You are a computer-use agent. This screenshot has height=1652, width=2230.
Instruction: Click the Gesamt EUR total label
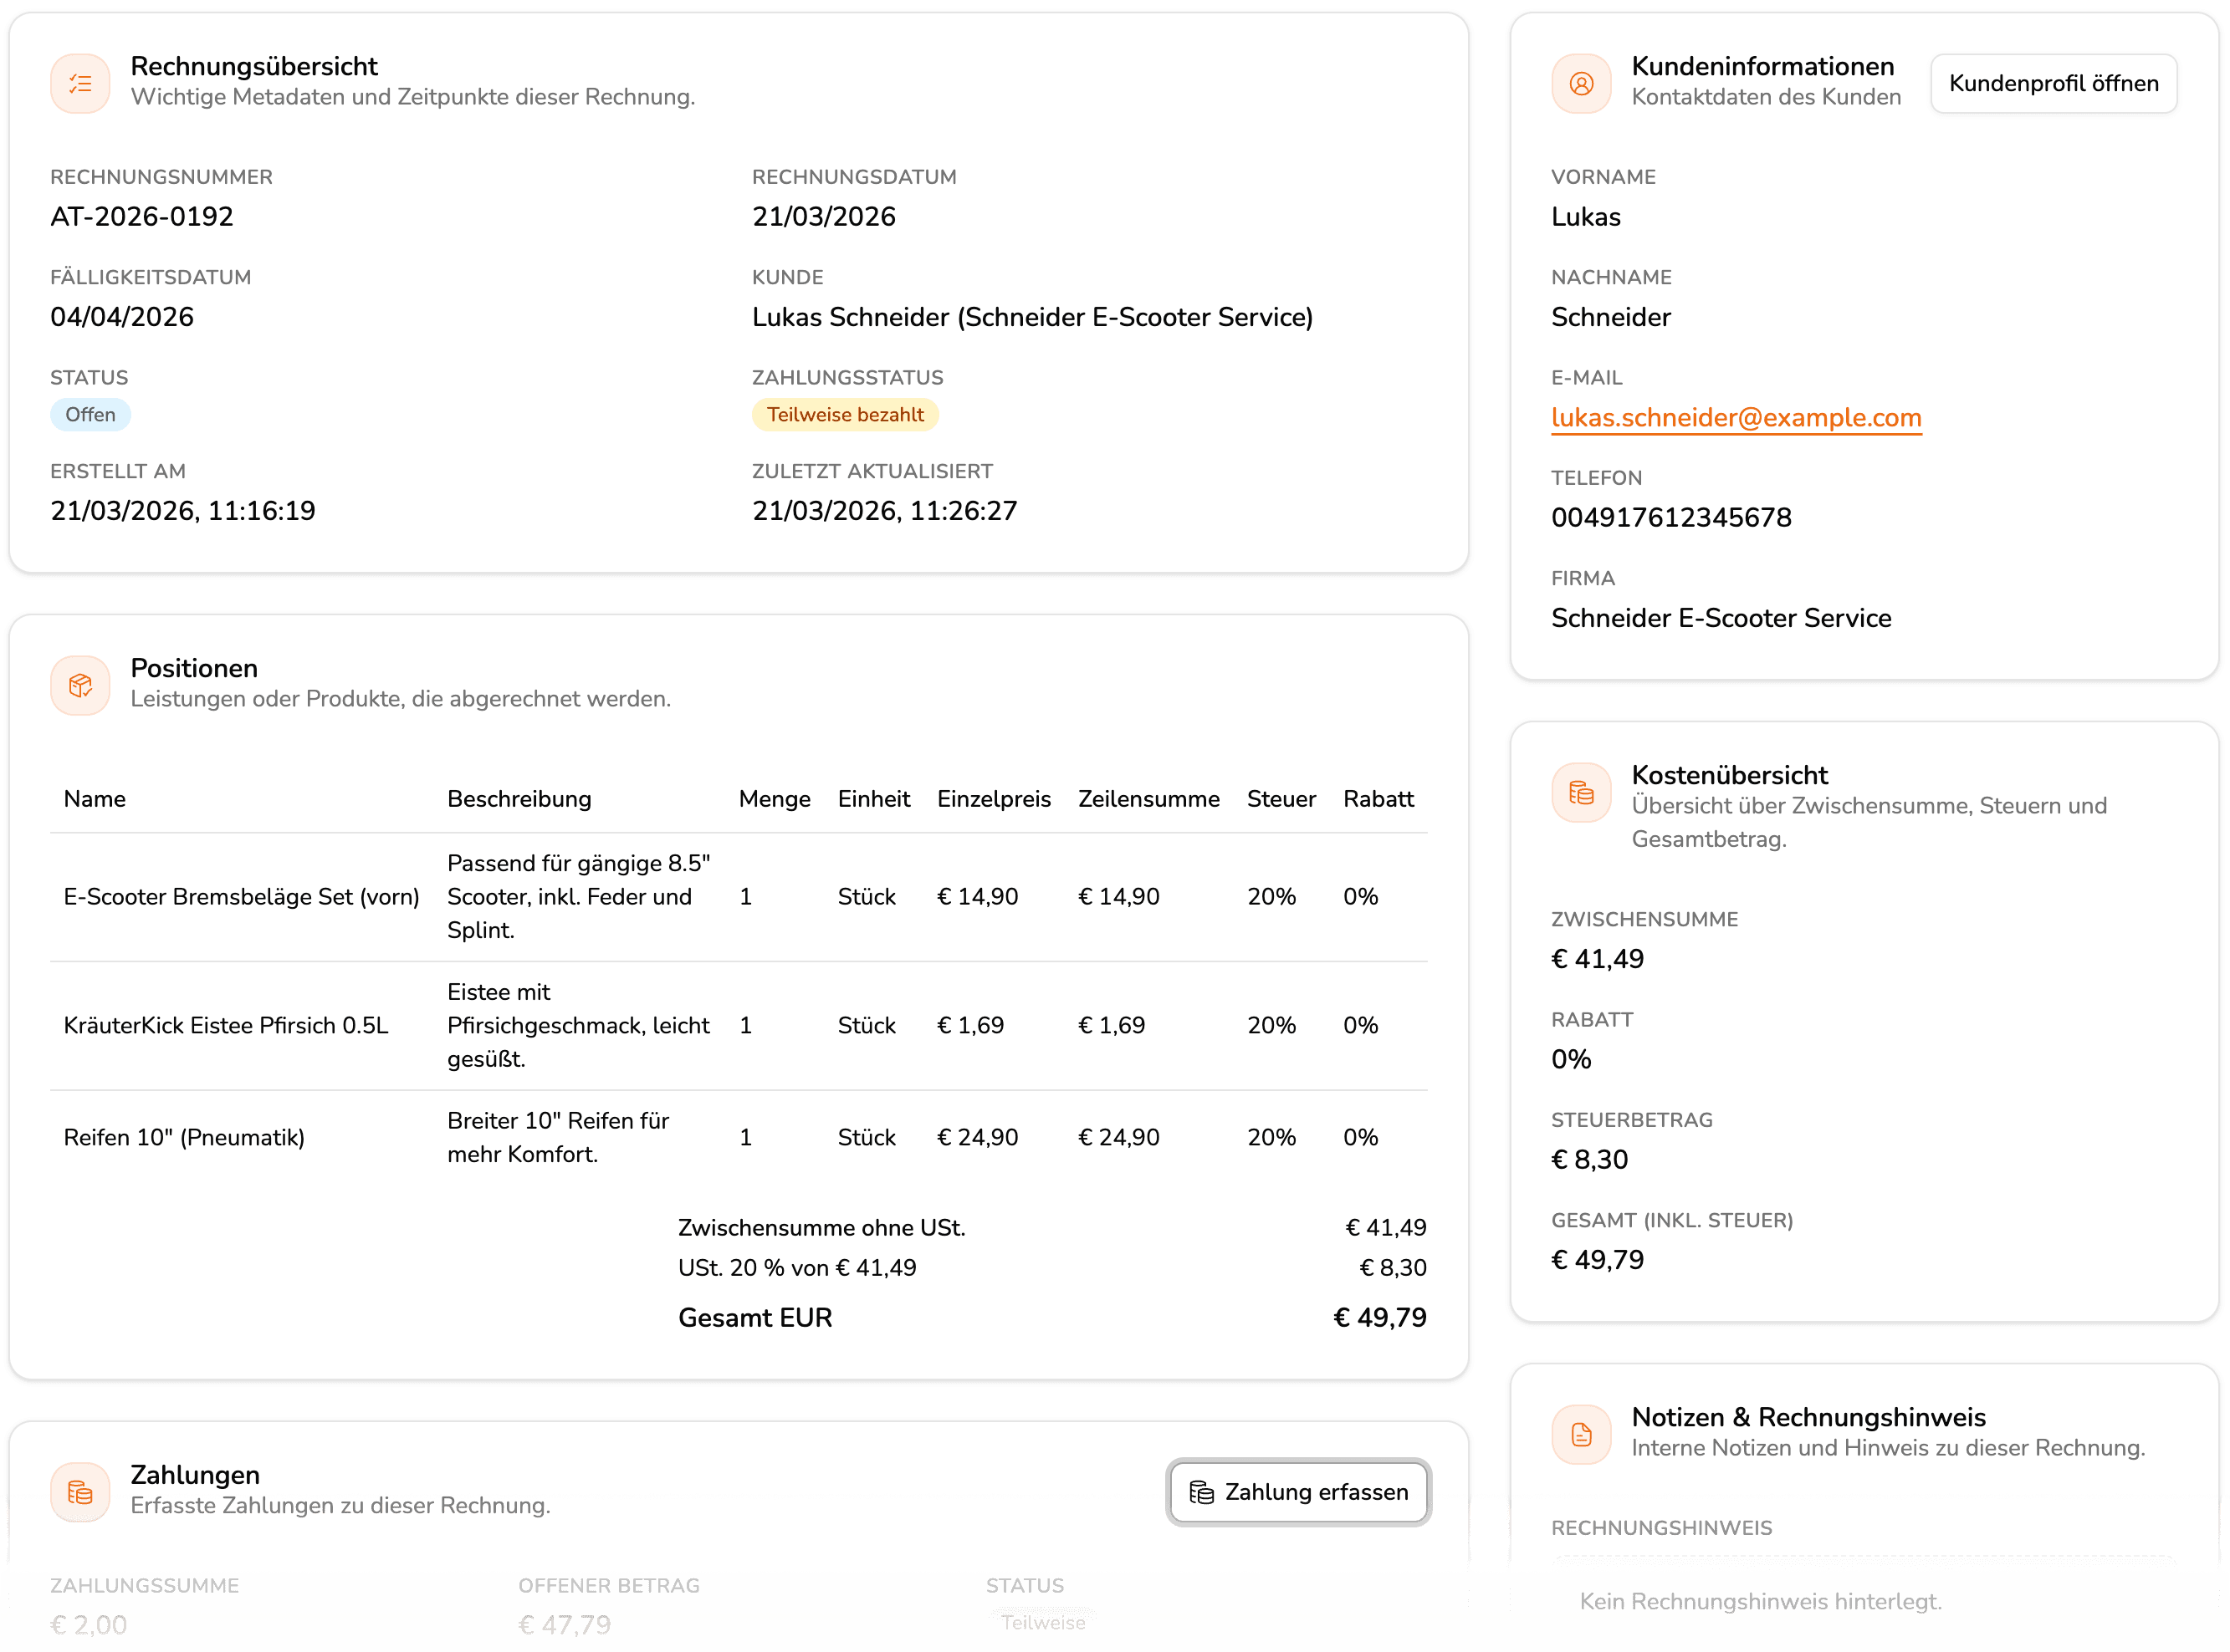coord(755,1317)
